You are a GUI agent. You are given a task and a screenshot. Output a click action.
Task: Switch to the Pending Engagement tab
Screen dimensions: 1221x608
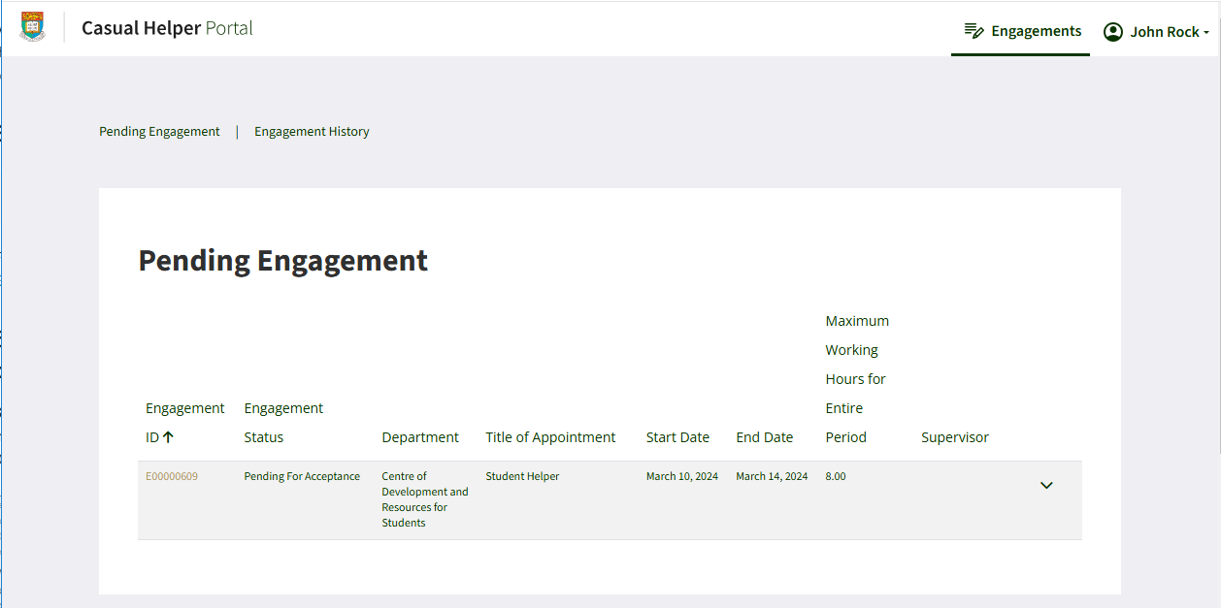[159, 131]
